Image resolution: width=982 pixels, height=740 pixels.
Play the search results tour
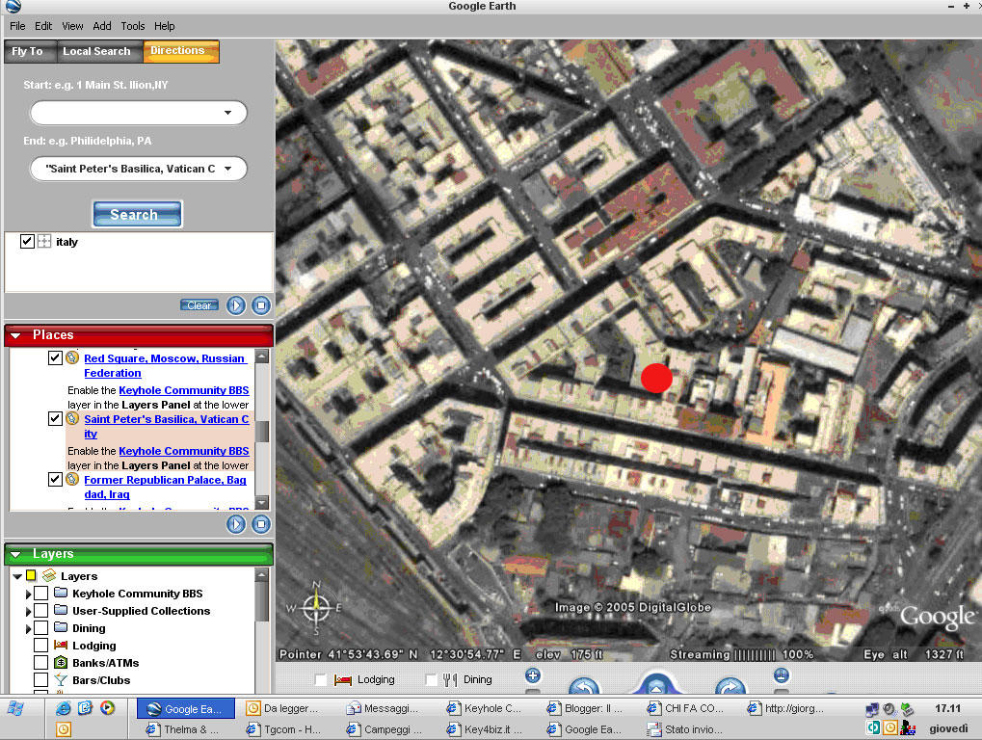(236, 305)
